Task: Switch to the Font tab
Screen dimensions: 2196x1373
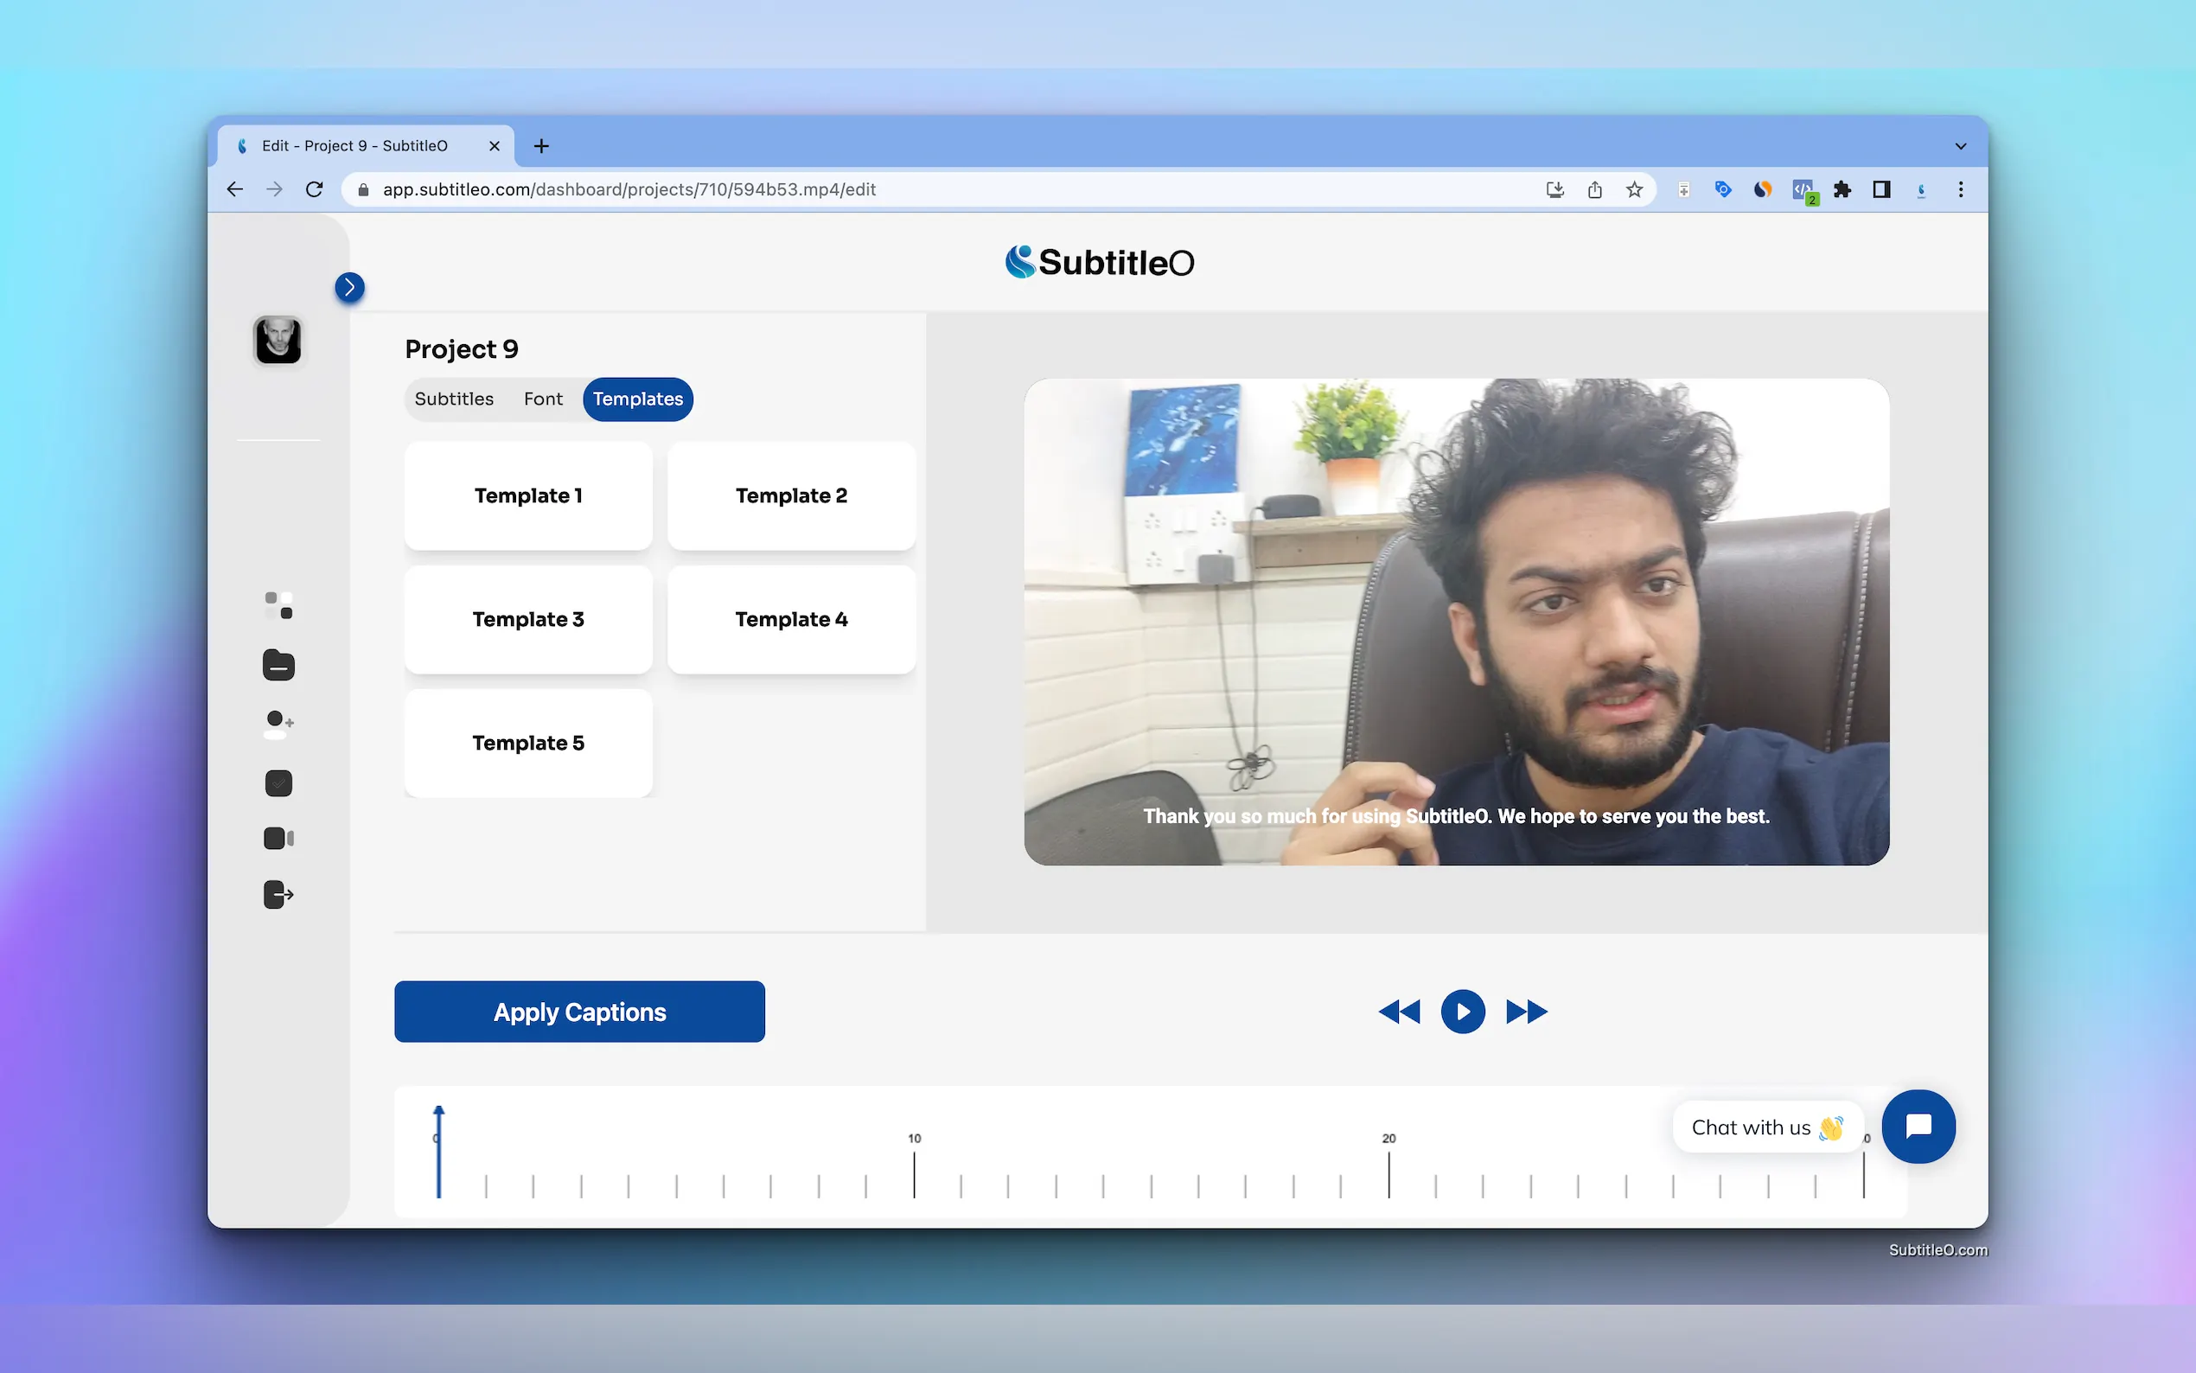Action: 543,399
